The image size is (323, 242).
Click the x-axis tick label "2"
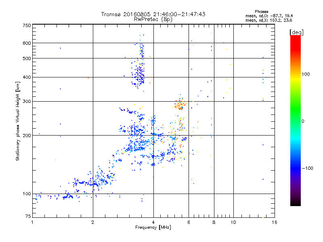coord(93,222)
